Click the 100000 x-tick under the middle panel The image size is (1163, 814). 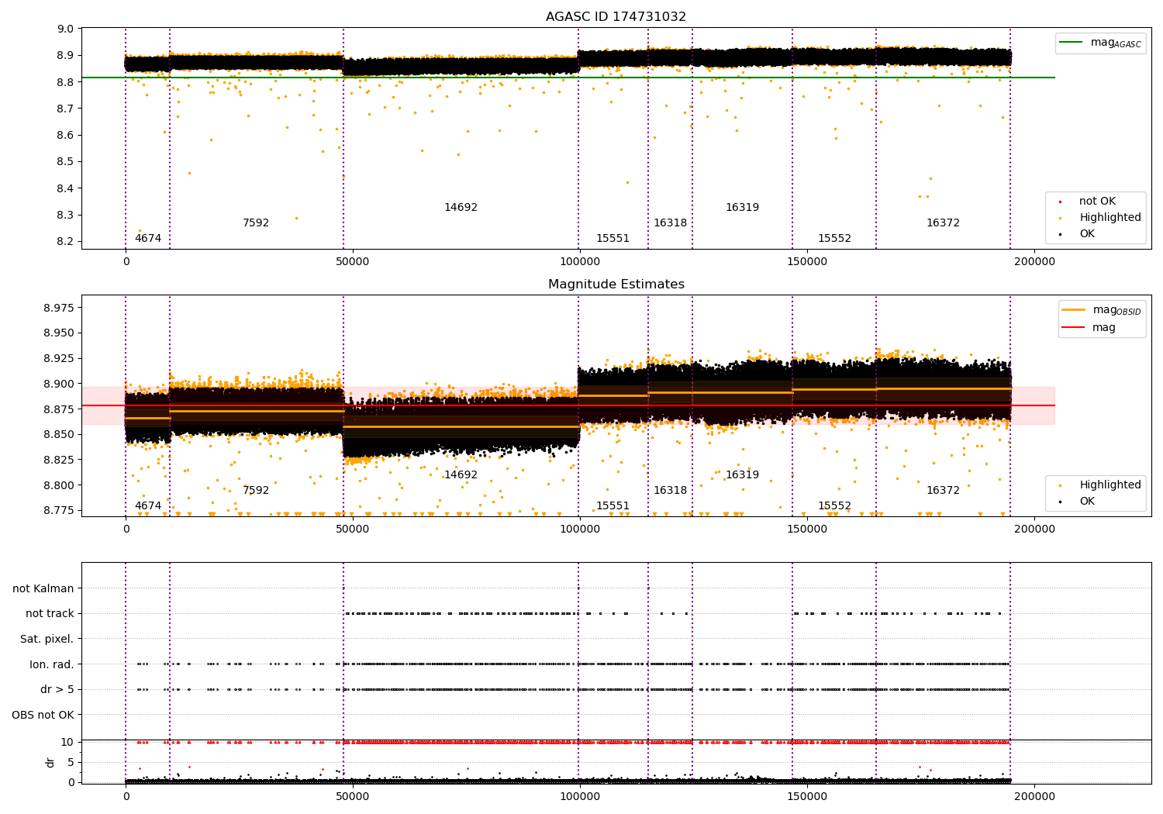(580, 529)
